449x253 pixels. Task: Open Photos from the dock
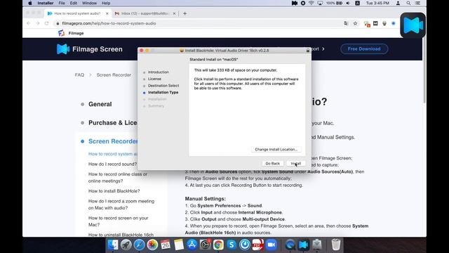(x=152, y=245)
